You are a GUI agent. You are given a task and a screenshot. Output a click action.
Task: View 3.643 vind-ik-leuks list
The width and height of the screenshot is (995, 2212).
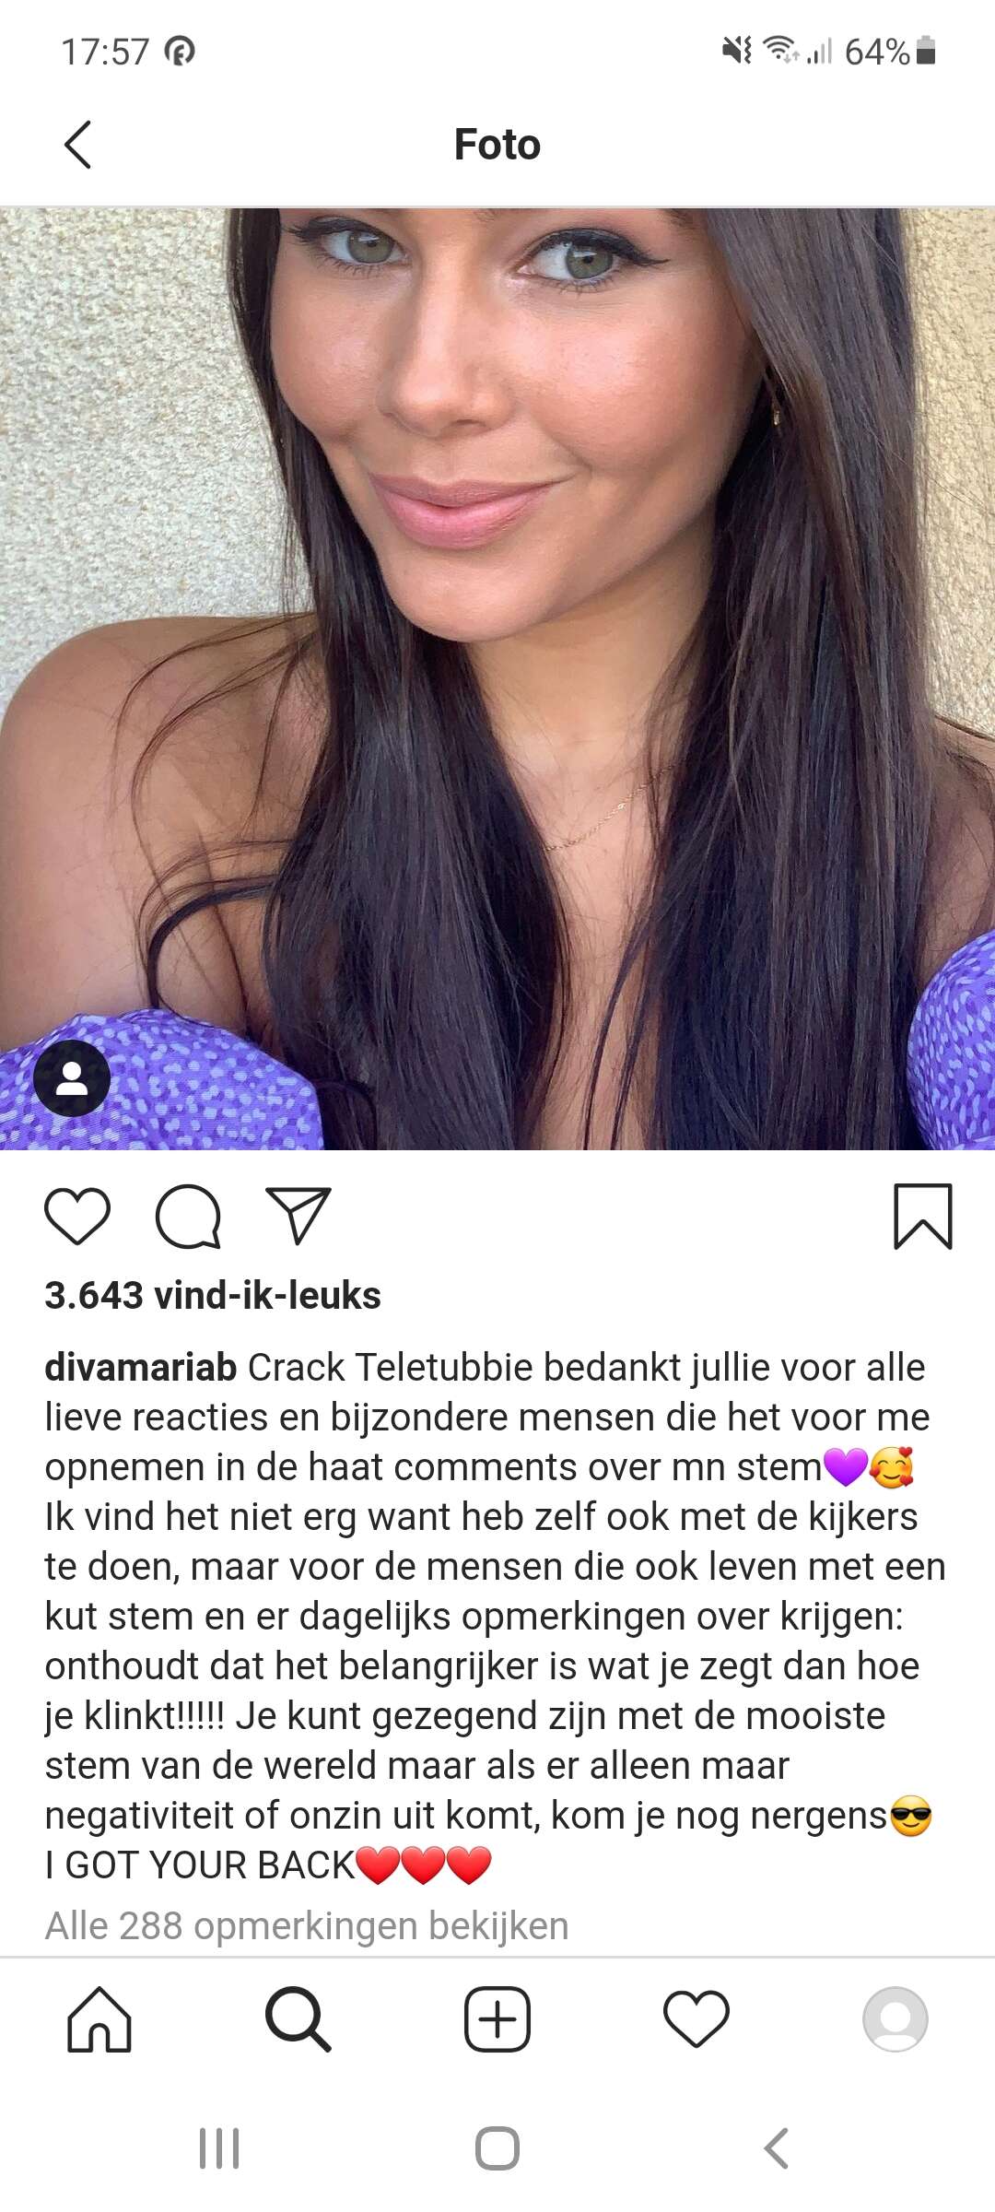[x=213, y=1295]
